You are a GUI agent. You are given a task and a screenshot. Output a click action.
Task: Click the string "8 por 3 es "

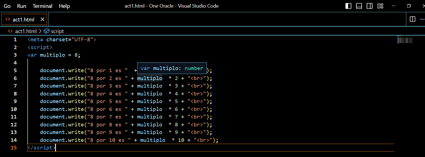click(107, 86)
